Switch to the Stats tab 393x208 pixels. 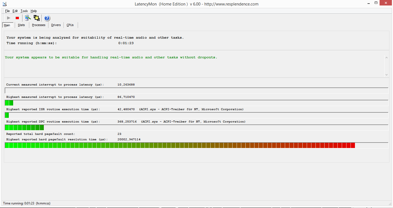pos(21,25)
